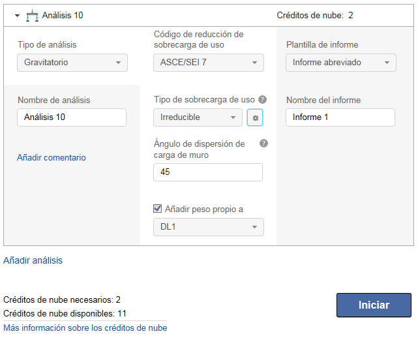Click the Nombre de análisis text field
This screenshot has width=418, height=338.
72,117
